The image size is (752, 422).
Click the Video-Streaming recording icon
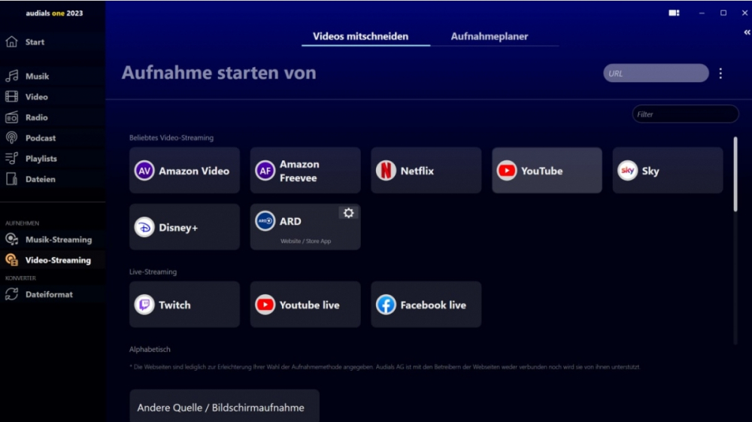coord(11,260)
